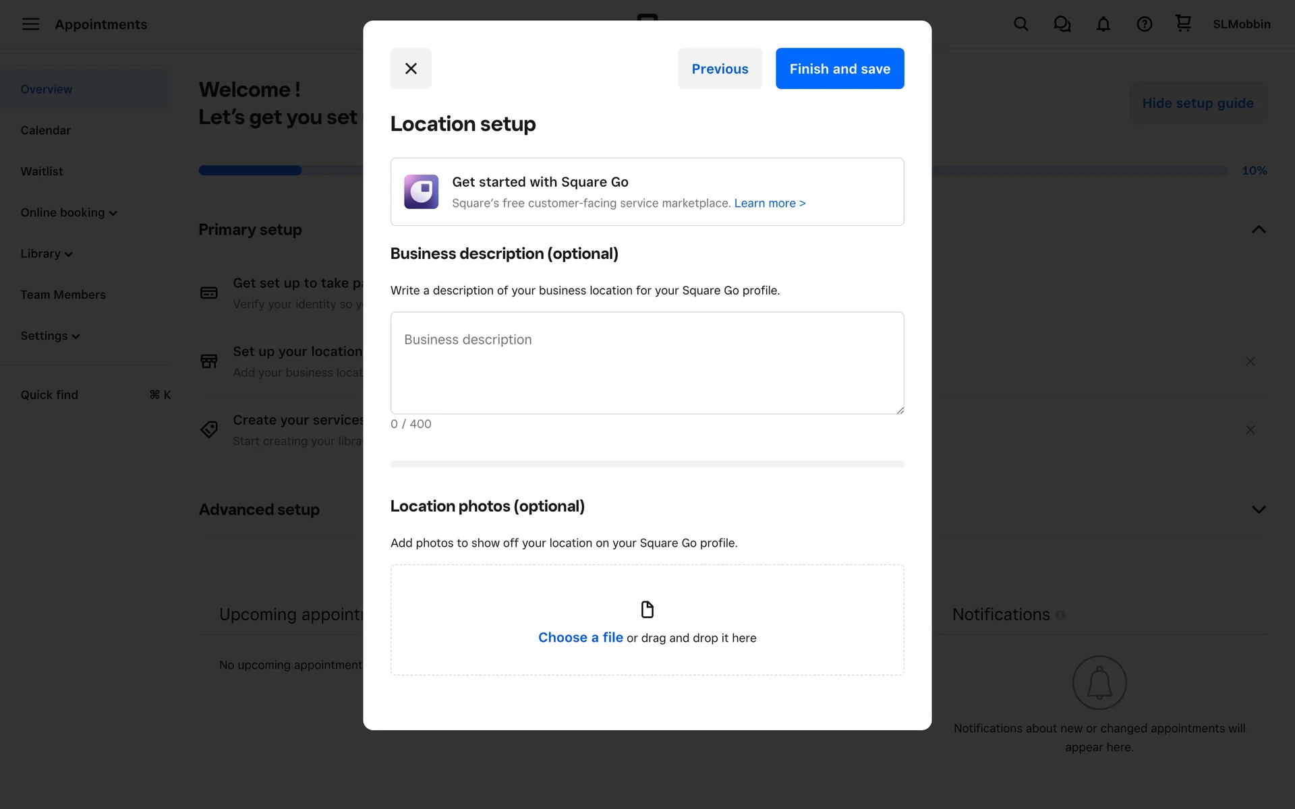Screen dimensions: 1295x809
Task: Click the Square Go app icon
Action: click(421, 191)
